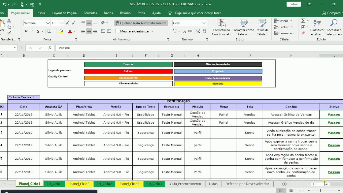
Task: Cut selection with the scissors icon
Action: pos(9,21)
